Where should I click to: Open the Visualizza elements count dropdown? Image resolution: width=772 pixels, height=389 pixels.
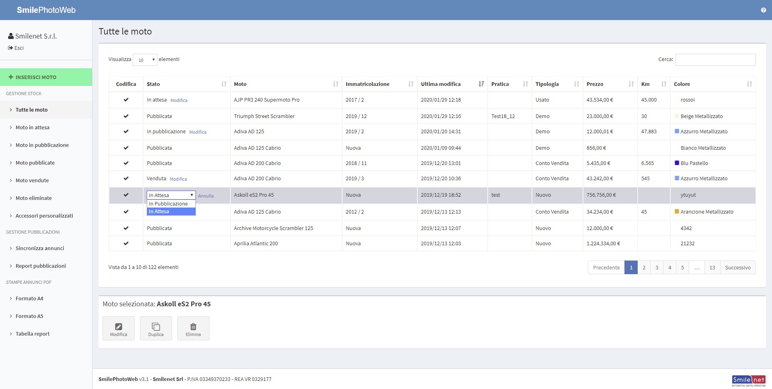pyautogui.click(x=145, y=60)
